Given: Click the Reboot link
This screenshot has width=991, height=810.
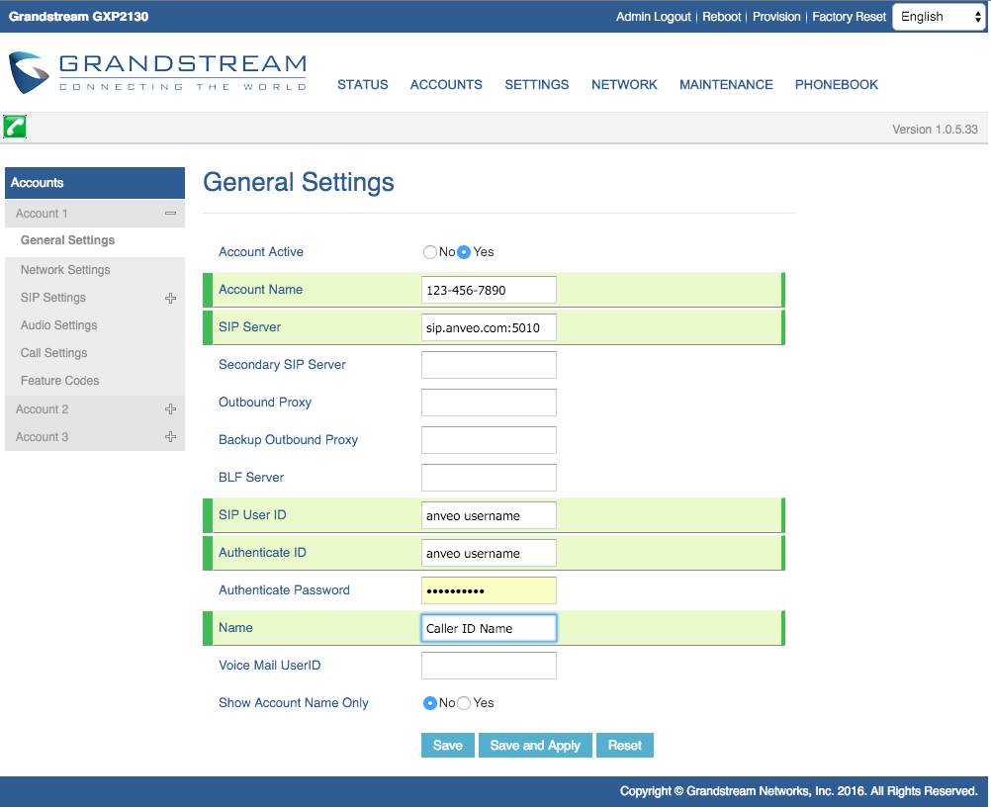Looking at the screenshot, I should pyautogui.click(x=722, y=17).
